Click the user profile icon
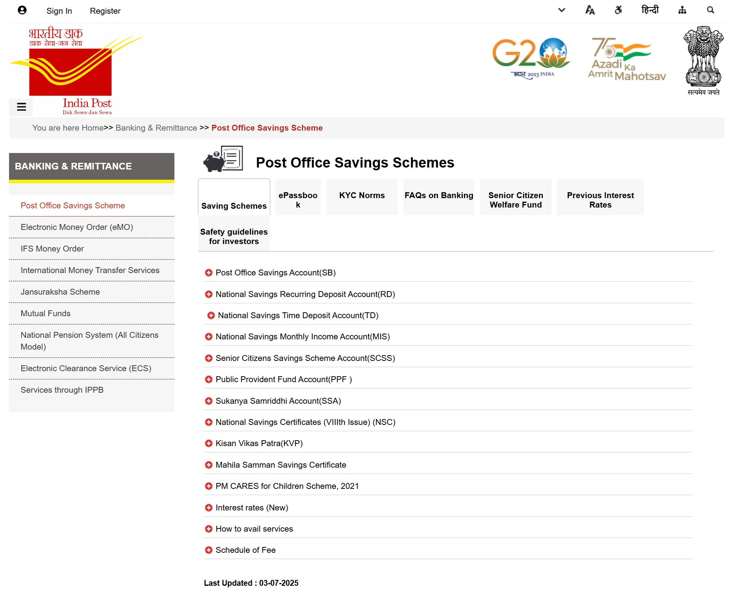 click(22, 10)
